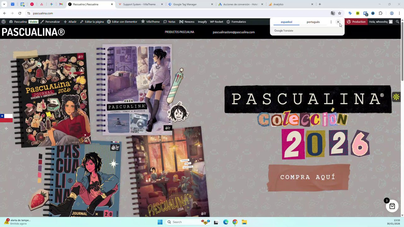Select espanhol in Translate popup
404x227 pixels.
(x=287, y=22)
